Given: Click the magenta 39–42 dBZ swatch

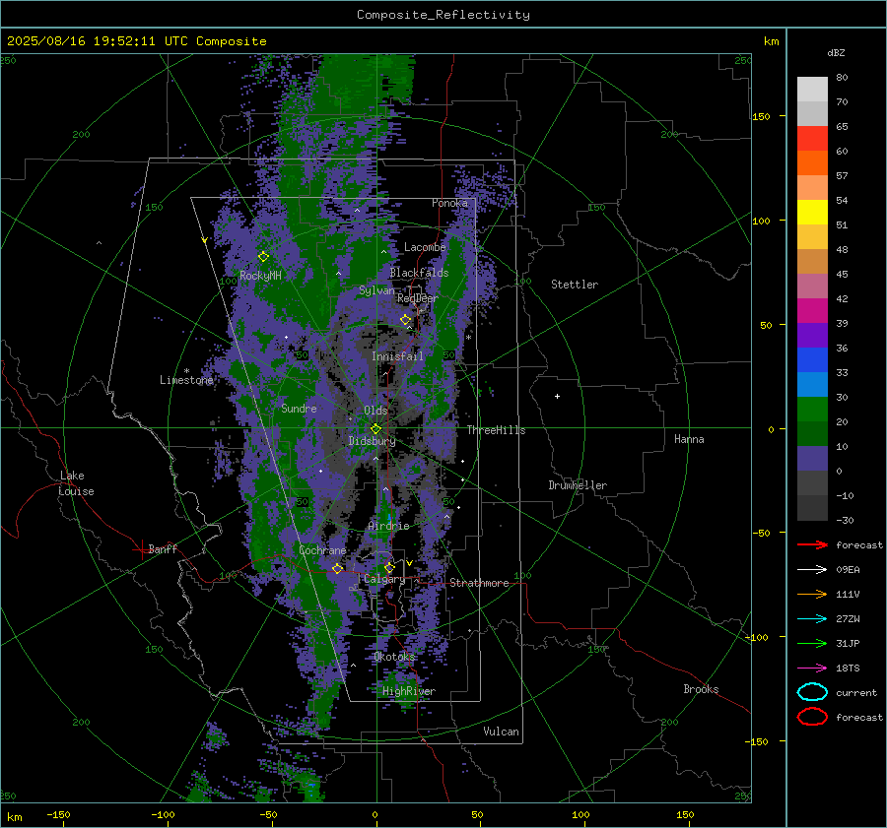Looking at the screenshot, I should click(812, 311).
